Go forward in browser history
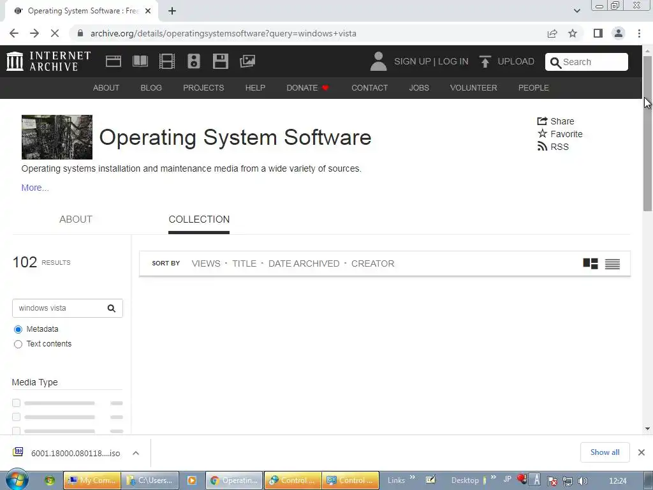 (x=34, y=33)
